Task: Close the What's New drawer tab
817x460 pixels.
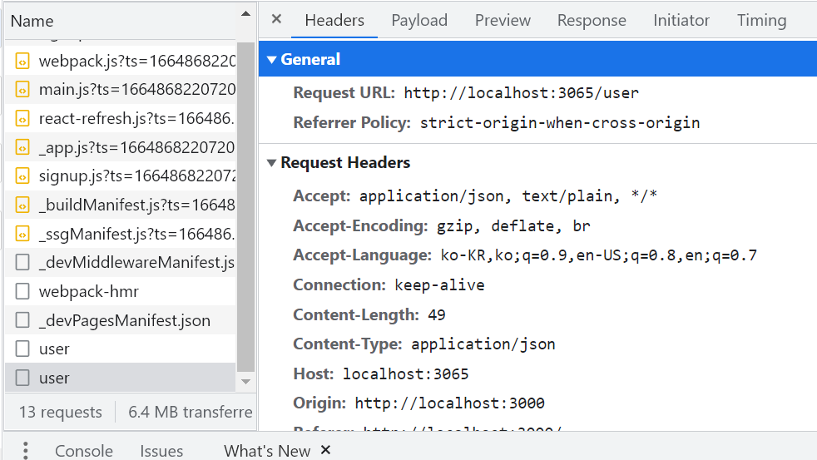Action: coord(325,450)
